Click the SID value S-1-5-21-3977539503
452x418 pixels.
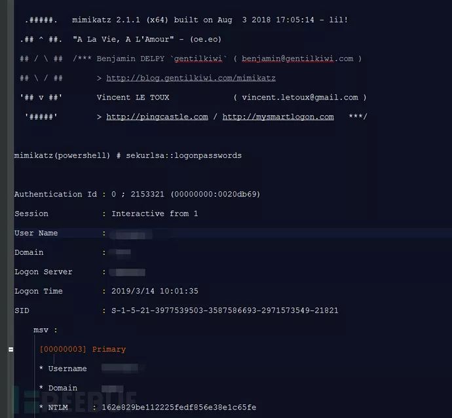coord(225,311)
